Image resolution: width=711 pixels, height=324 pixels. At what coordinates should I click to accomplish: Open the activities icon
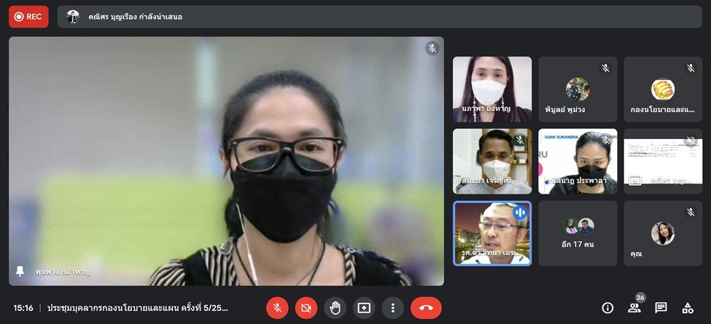(x=687, y=308)
